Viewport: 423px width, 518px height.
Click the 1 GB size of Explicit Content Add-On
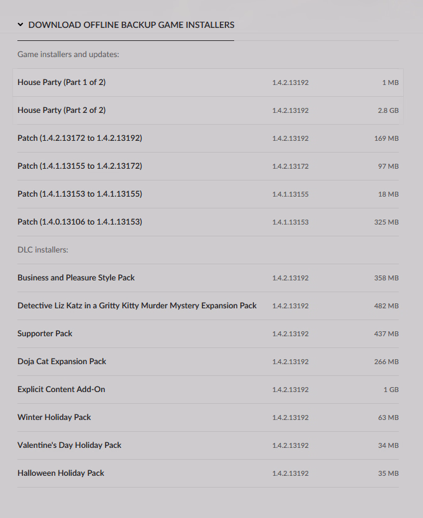pos(391,390)
